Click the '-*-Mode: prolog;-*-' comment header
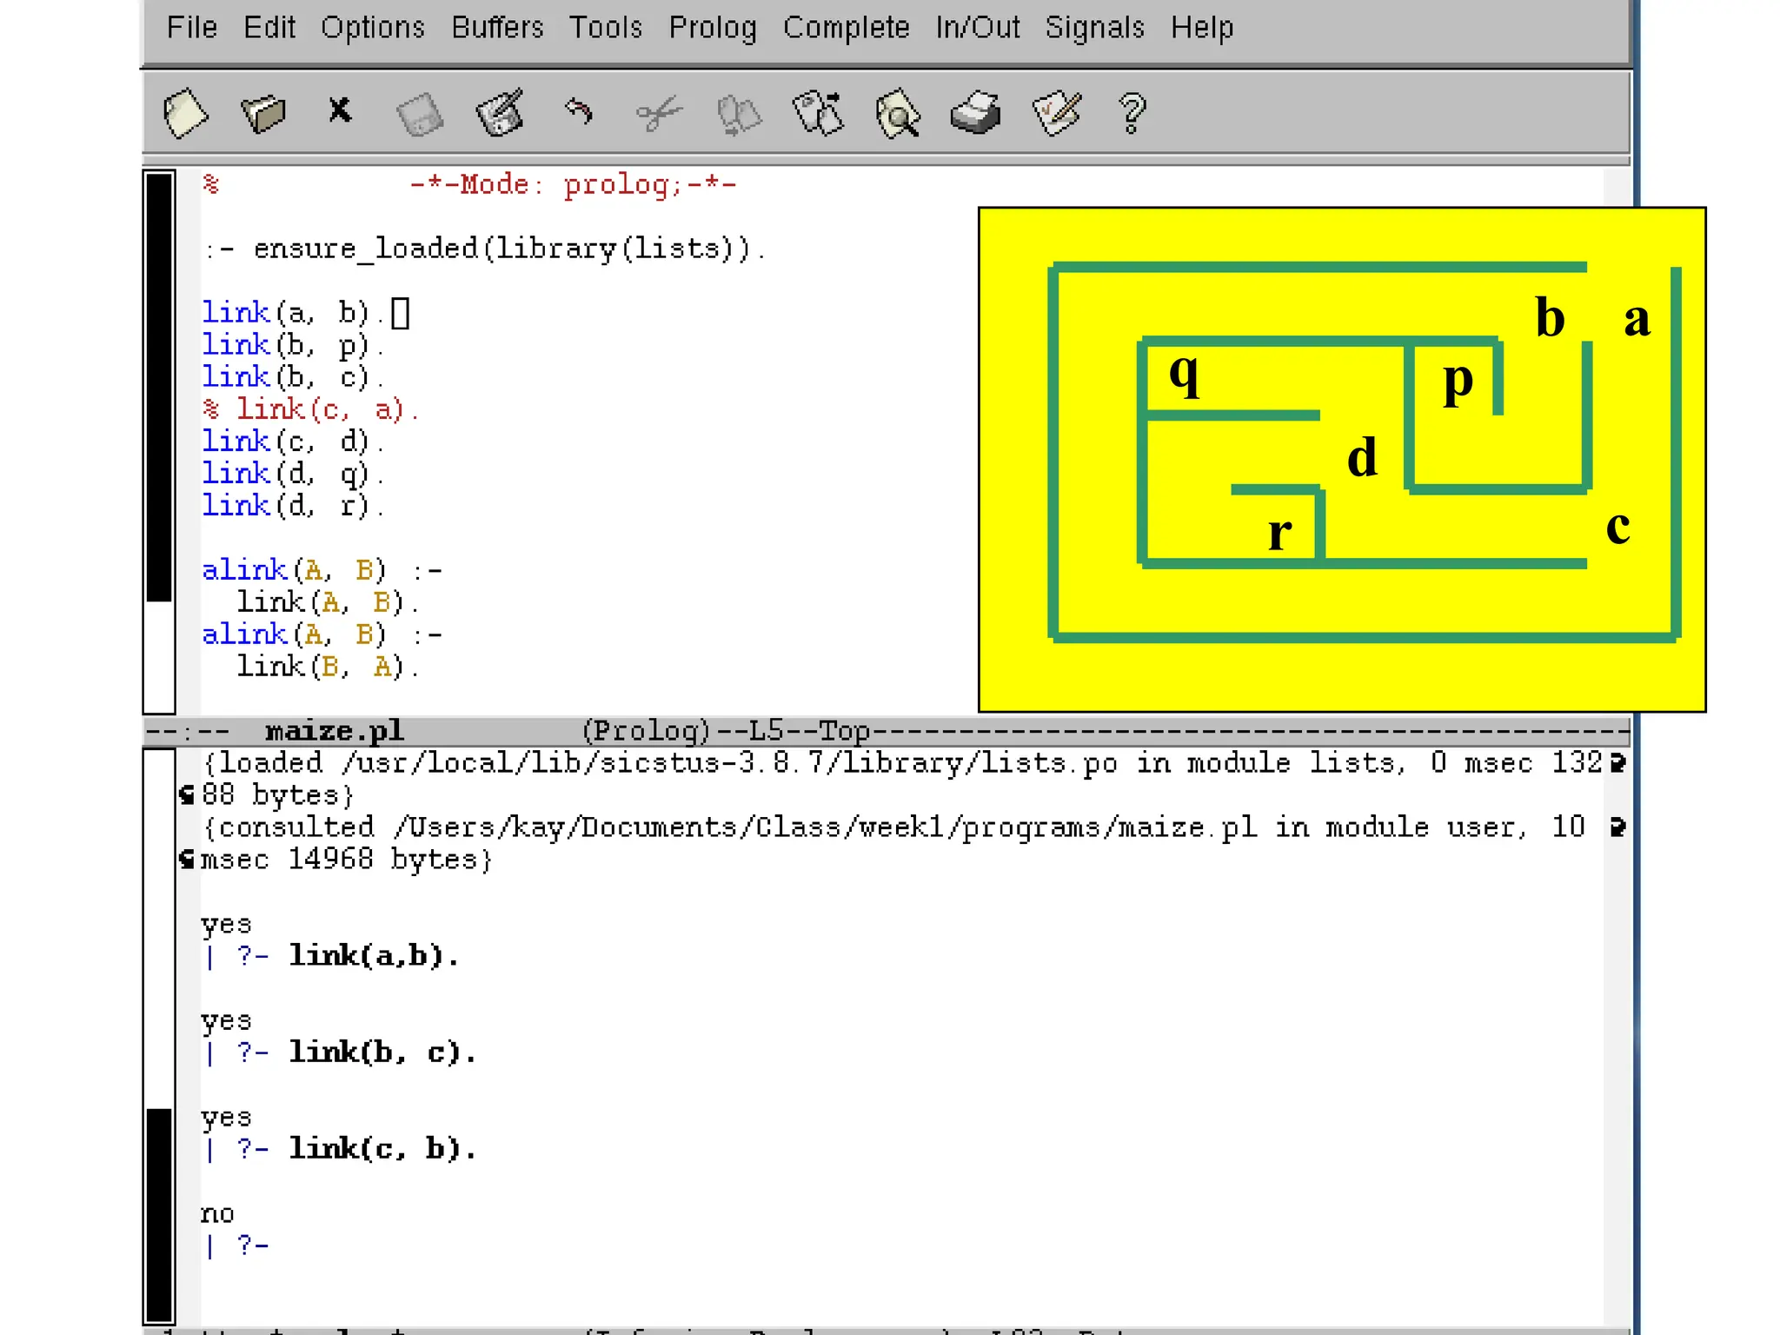This screenshot has width=1780, height=1335. 573,185
